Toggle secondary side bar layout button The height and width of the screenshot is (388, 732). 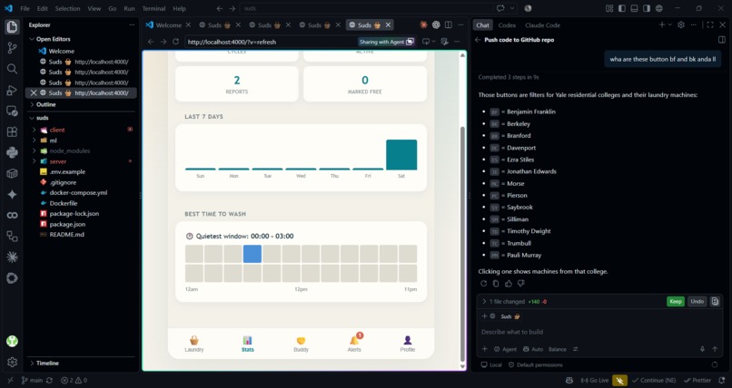[647, 8]
